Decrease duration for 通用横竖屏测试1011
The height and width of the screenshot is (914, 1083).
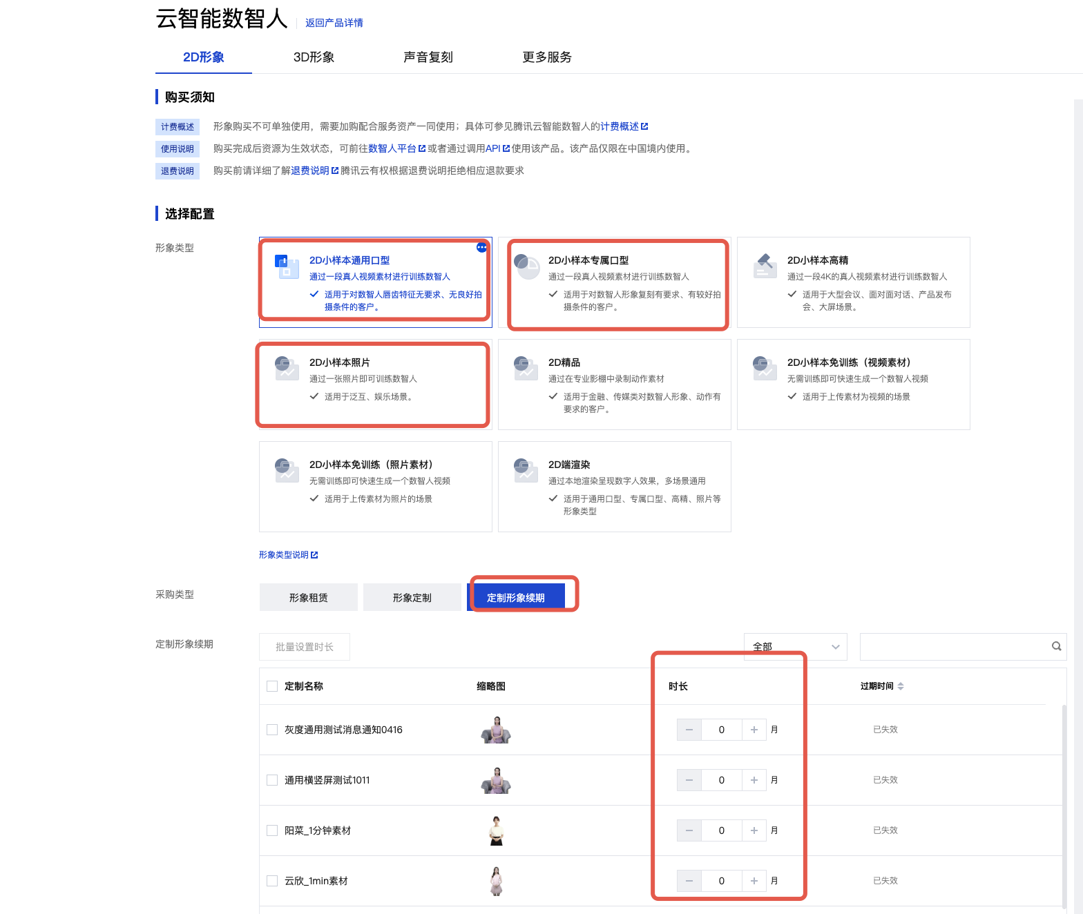(x=689, y=780)
